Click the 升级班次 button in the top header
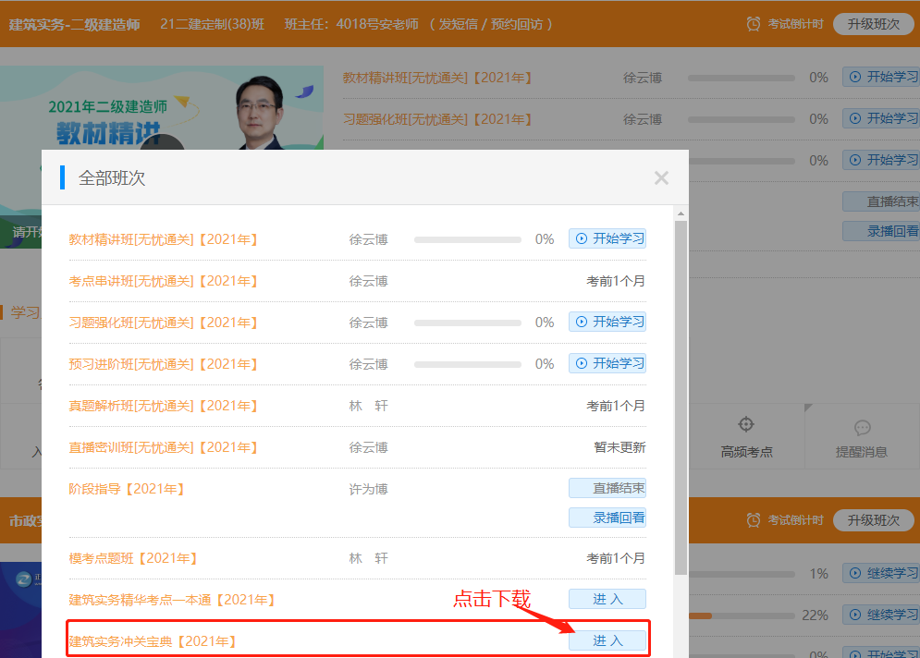 point(873,24)
